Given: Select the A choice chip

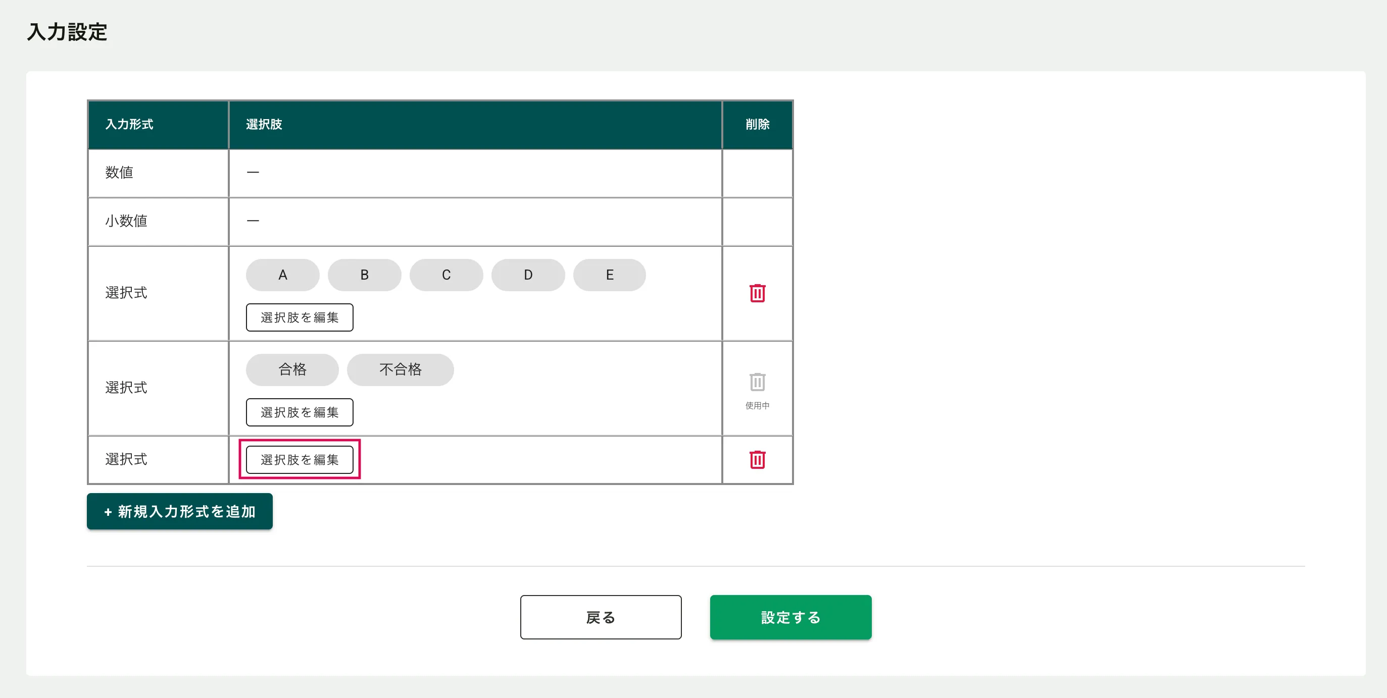Looking at the screenshot, I should point(282,275).
